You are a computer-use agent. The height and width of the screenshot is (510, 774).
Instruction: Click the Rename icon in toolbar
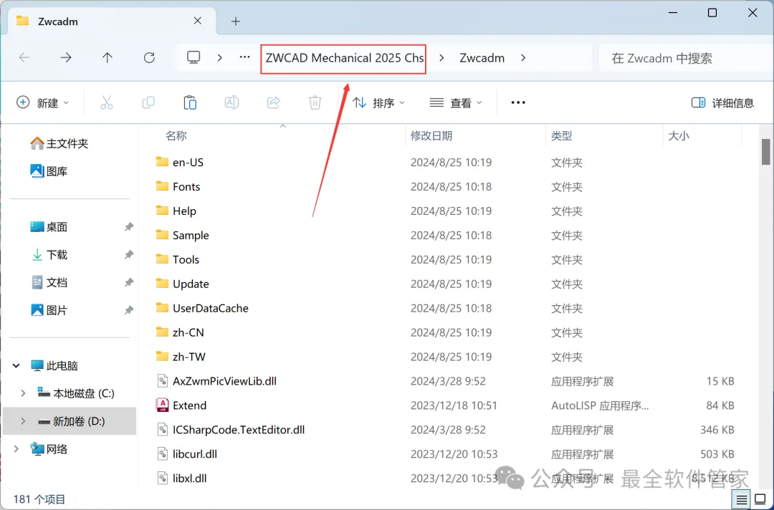pos(231,102)
